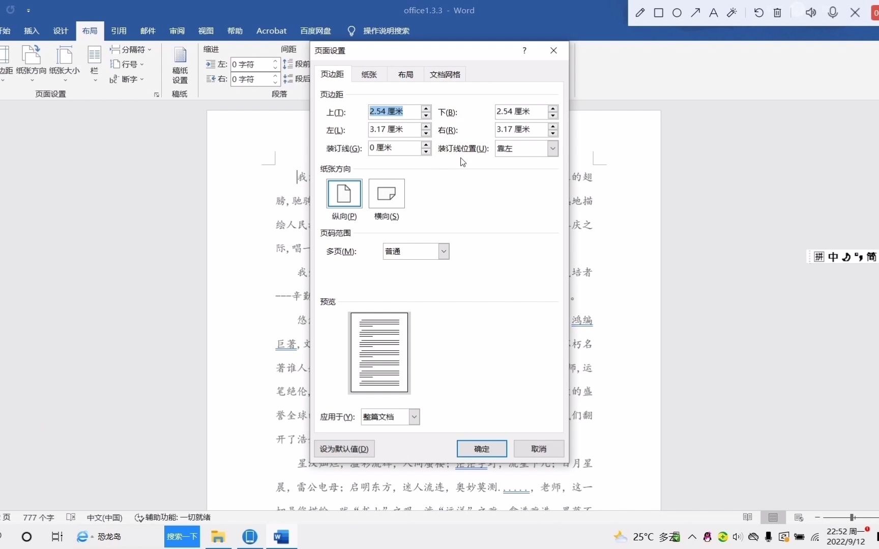Open the 邮件 ribbon tab
Viewport: 879px width, 549px height.
148,31
